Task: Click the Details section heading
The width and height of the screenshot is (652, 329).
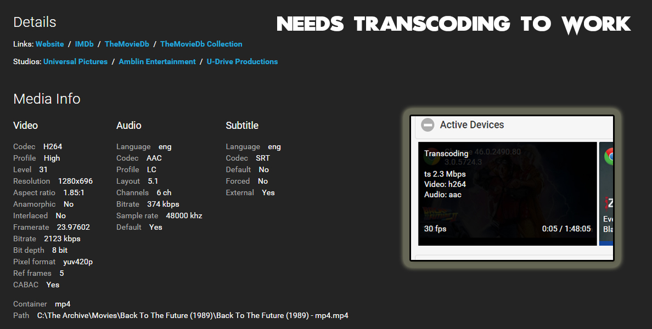Action: [34, 22]
